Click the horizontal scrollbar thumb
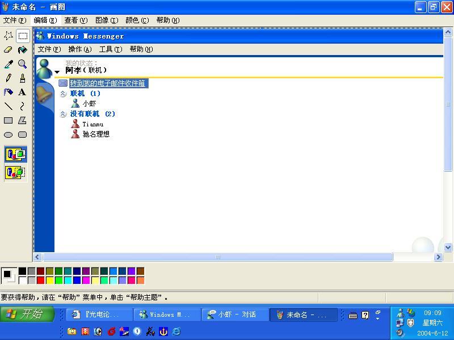The image size is (454, 340). [218, 257]
